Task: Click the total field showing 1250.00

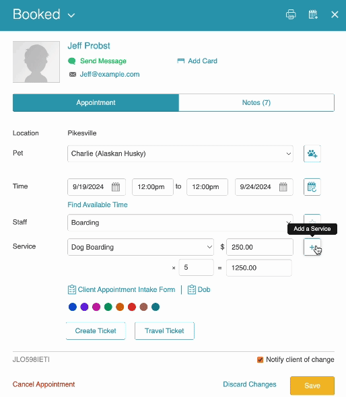Action: pyautogui.click(x=259, y=268)
